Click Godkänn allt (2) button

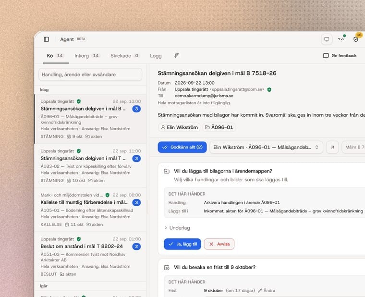point(182,147)
